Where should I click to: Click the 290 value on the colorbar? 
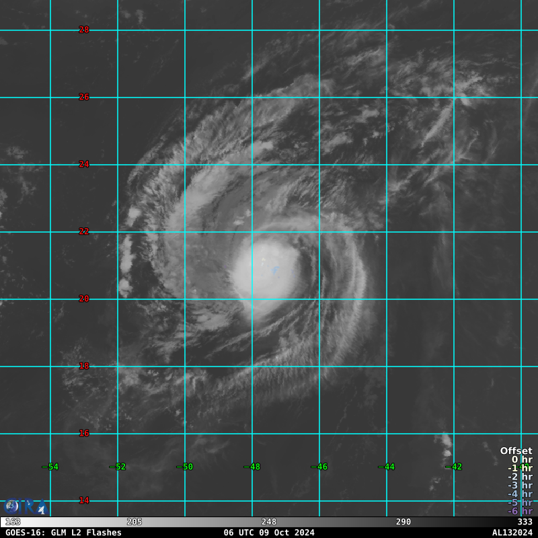[403, 522]
